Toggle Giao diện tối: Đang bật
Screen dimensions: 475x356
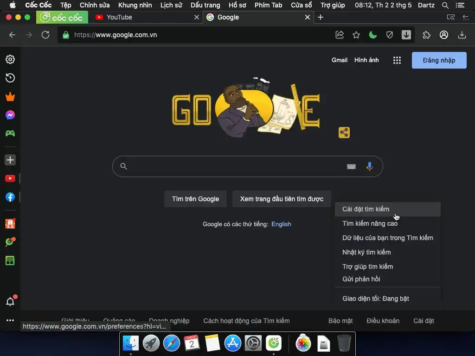pos(388,299)
